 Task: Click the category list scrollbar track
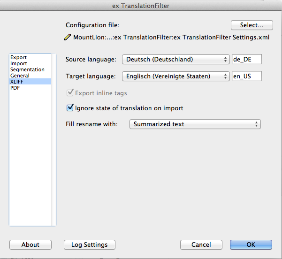53,139
